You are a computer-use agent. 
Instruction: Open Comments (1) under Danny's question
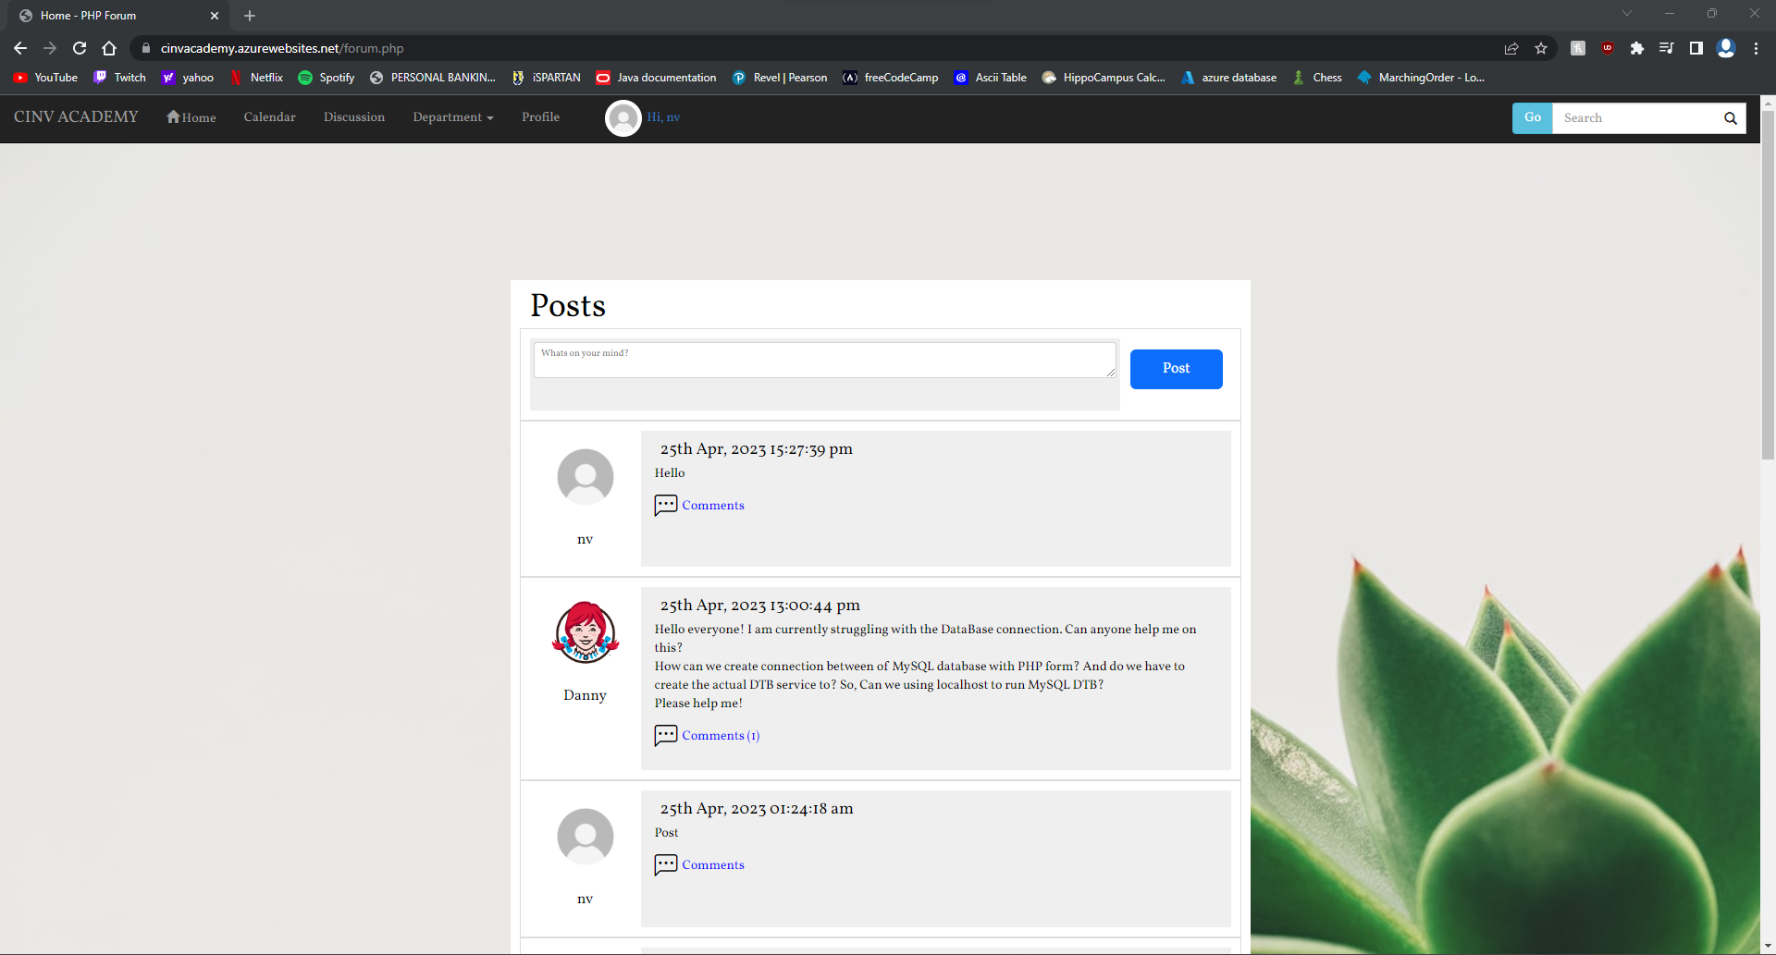[720, 736]
